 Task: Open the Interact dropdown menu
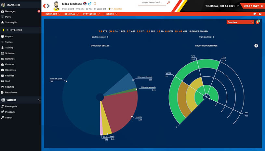coord(53,14)
